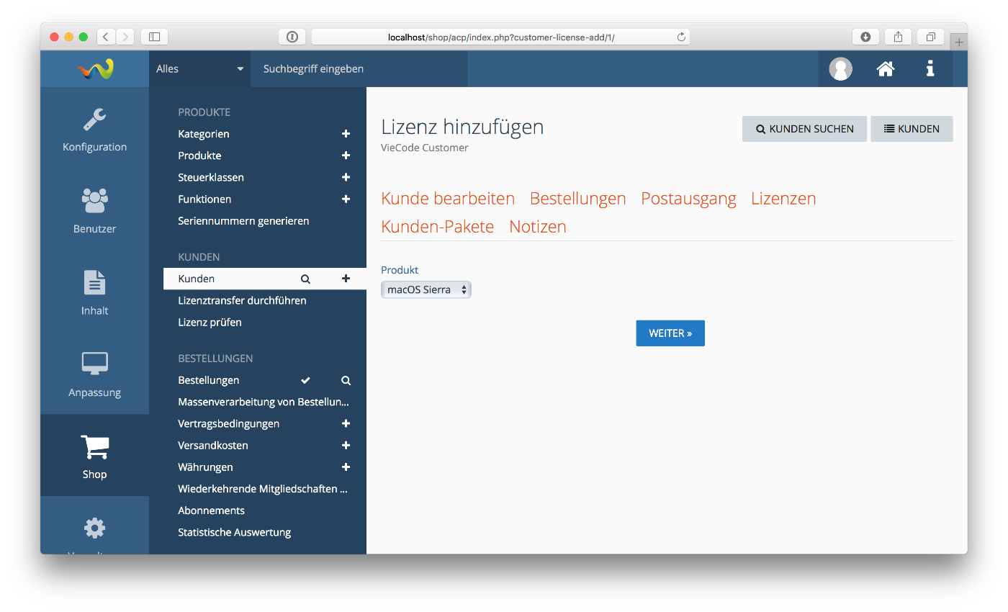The height and width of the screenshot is (612, 1008).
Task: Click plus icon next to Währungen
Action: pyautogui.click(x=346, y=467)
